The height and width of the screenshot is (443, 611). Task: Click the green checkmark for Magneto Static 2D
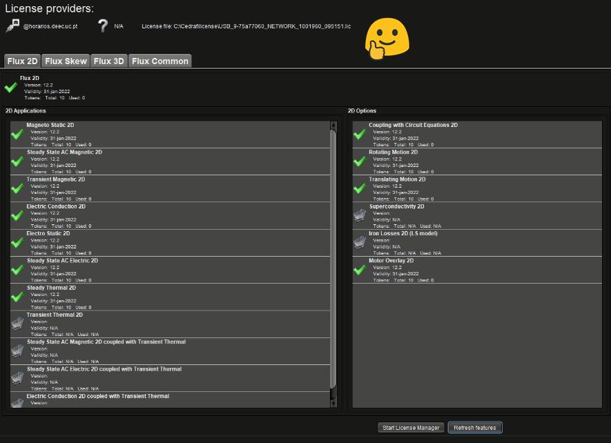pos(17,134)
